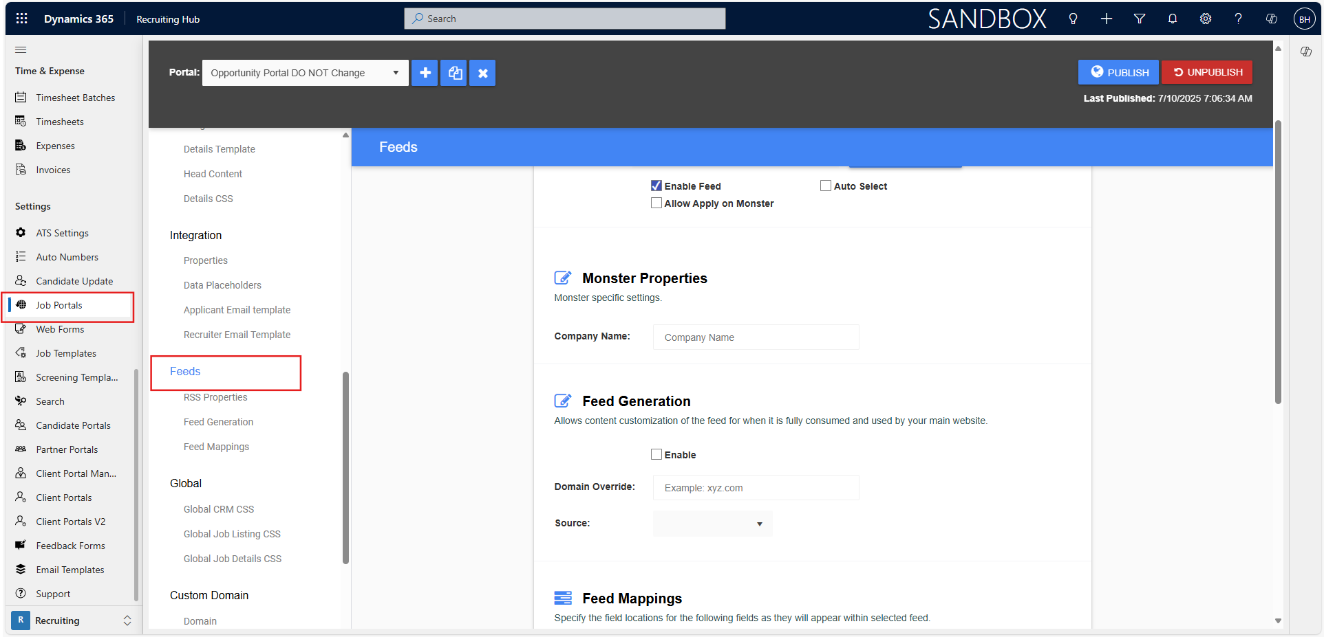Collapse the sidebar with hamburger icon
This screenshot has width=1324, height=637.
(21, 49)
